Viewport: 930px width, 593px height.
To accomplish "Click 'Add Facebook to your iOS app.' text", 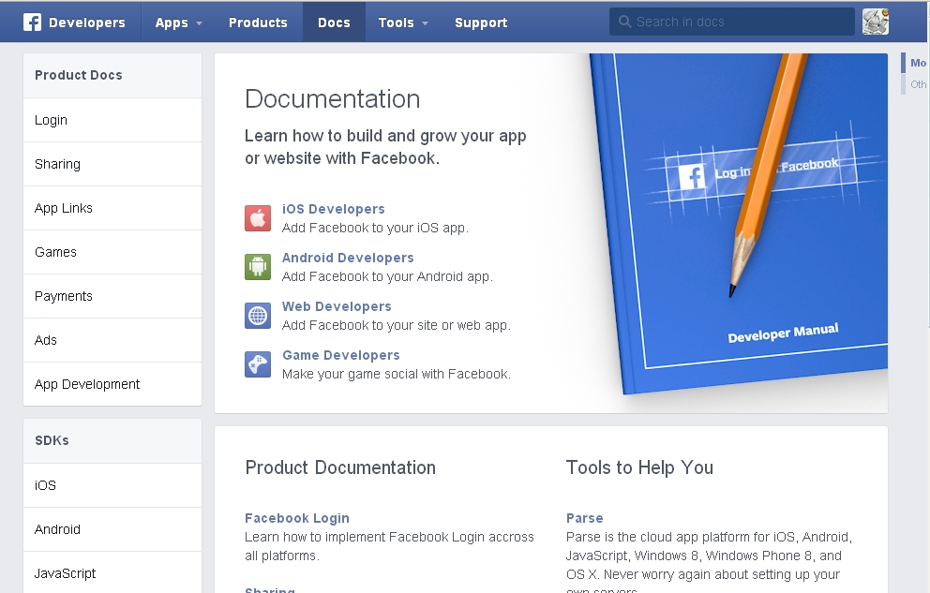I will pos(375,228).
